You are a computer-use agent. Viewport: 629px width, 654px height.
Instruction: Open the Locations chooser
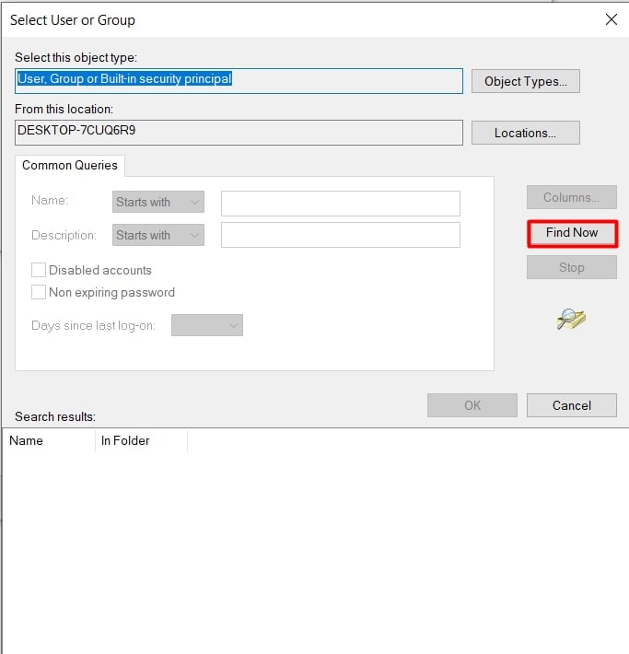click(x=526, y=133)
